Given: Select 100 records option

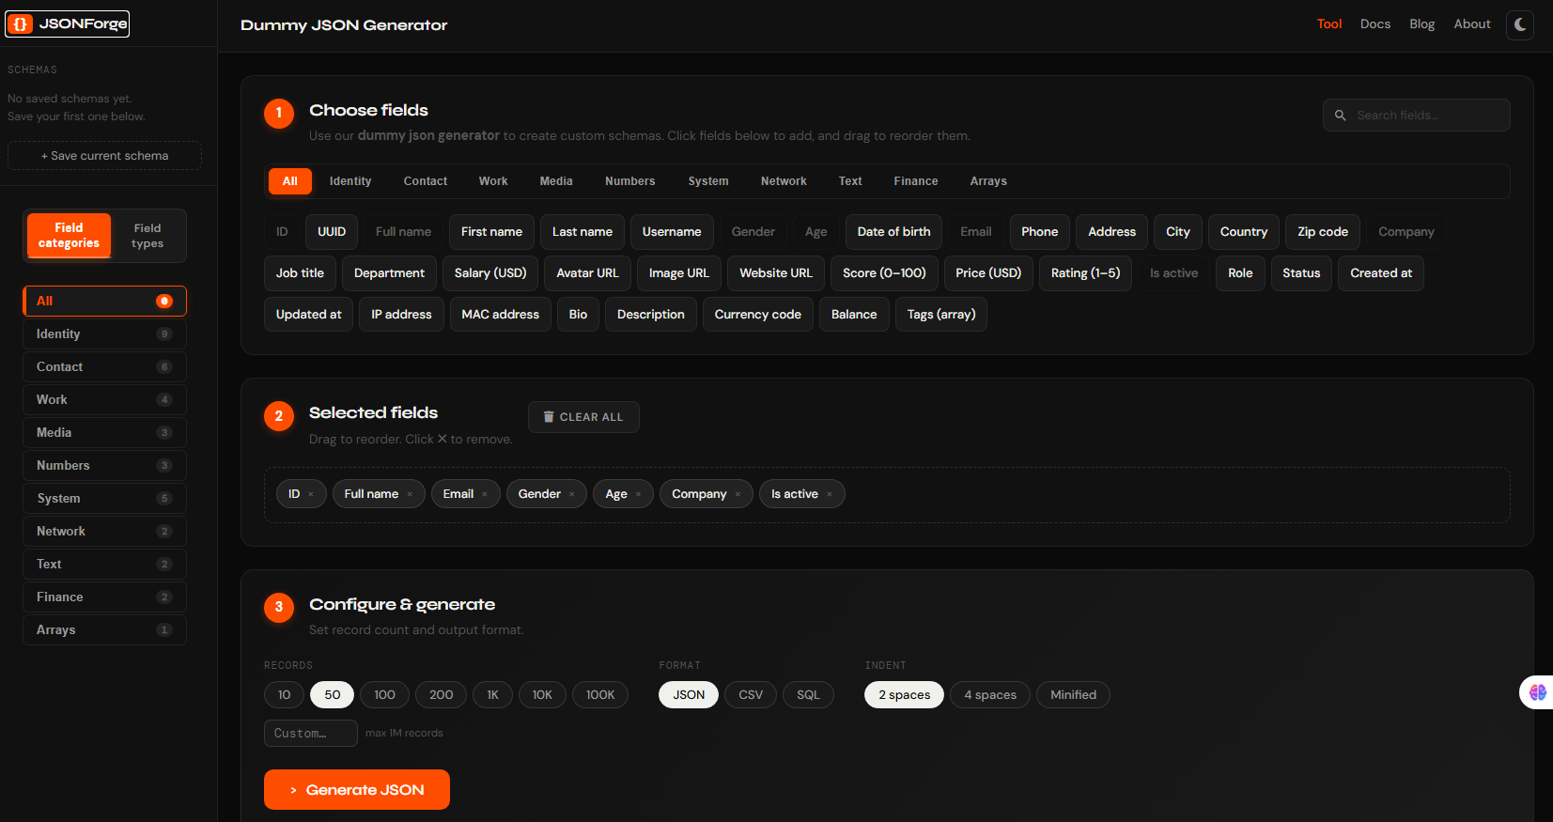Looking at the screenshot, I should (x=384, y=695).
